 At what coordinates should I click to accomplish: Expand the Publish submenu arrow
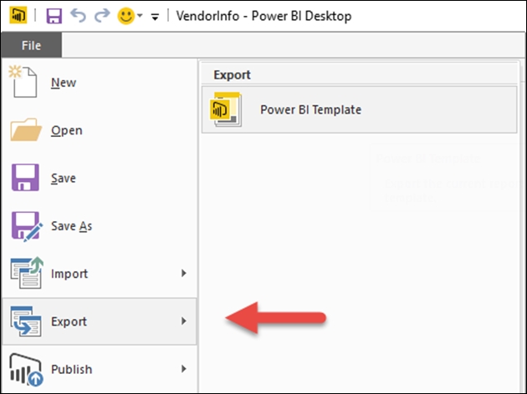(183, 369)
